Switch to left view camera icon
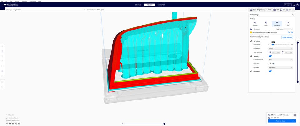The height and width of the screenshot is (126, 300). click(16, 124)
